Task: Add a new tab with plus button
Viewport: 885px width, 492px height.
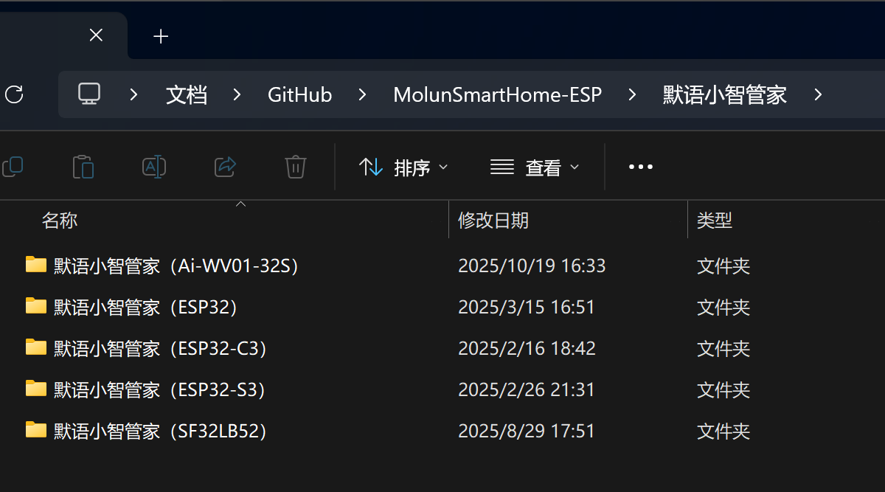Action: [161, 36]
